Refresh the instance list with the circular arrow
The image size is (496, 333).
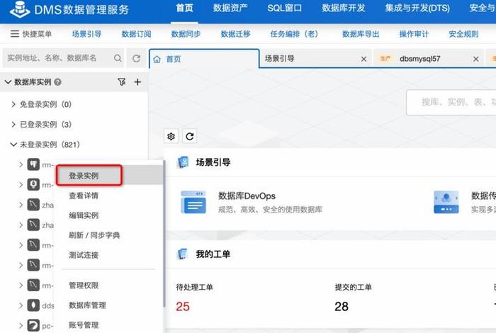click(x=136, y=58)
